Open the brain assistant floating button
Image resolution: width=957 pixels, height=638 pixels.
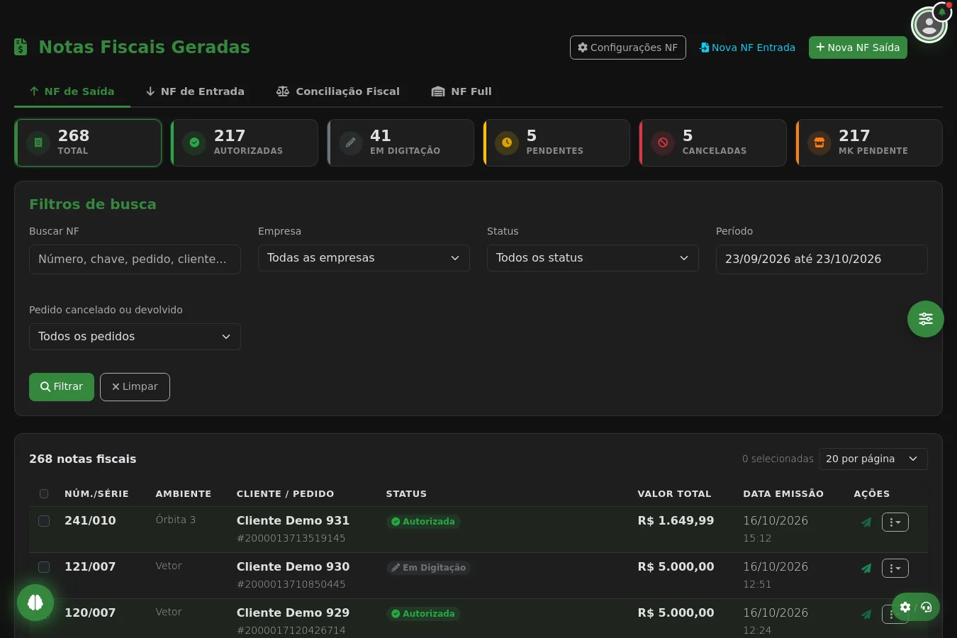[x=35, y=603]
